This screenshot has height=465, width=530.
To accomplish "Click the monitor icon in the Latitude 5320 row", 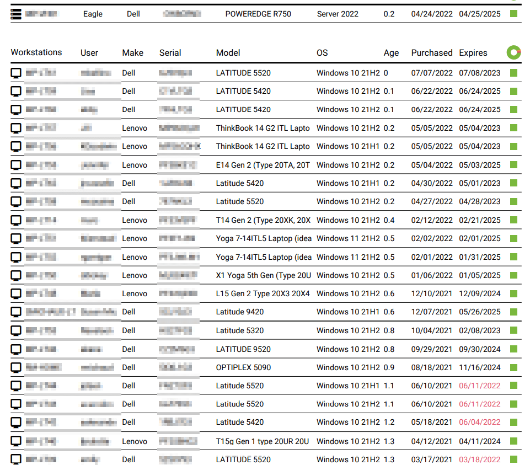I will click(16, 330).
